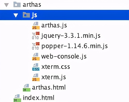Screen dimensions: 129x102
Task: Select the arthas folder name
Action: point(32,5)
